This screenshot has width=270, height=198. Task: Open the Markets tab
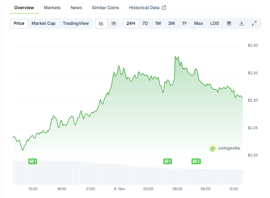pyautogui.click(x=52, y=7)
